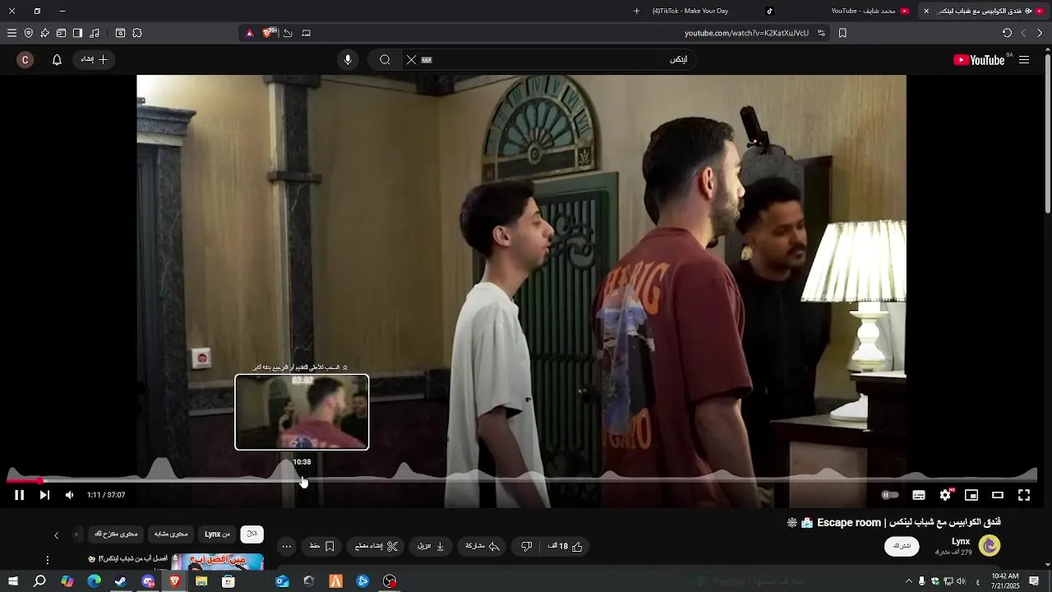Open site settings icon in address bar
Screen dimensions: 1052x592
(821, 33)
